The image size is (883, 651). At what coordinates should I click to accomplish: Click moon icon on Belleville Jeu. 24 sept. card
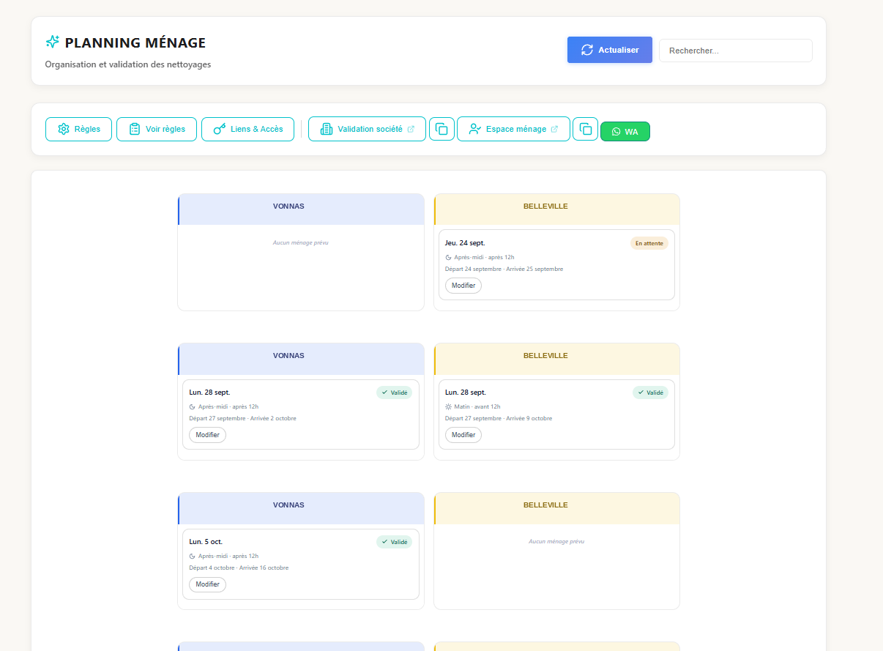click(449, 258)
